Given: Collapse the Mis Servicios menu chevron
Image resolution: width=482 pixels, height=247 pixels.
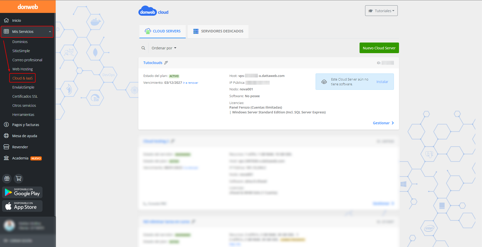Looking at the screenshot, I should 50,32.
